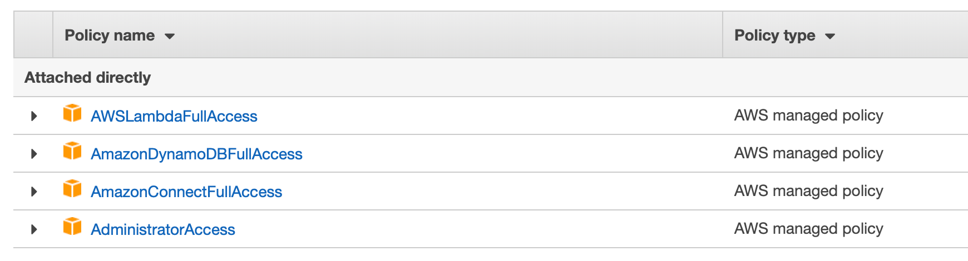Click the policy icon next to AmazonDynamoDBFullAccess
This screenshot has height=261, width=968.
72,150
